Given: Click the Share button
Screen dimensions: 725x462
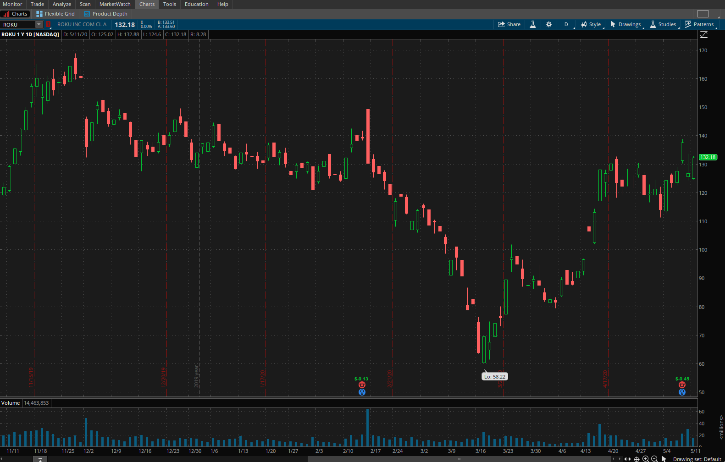Looking at the screenshot, I should pyautogui.click(x=509, y=24).
